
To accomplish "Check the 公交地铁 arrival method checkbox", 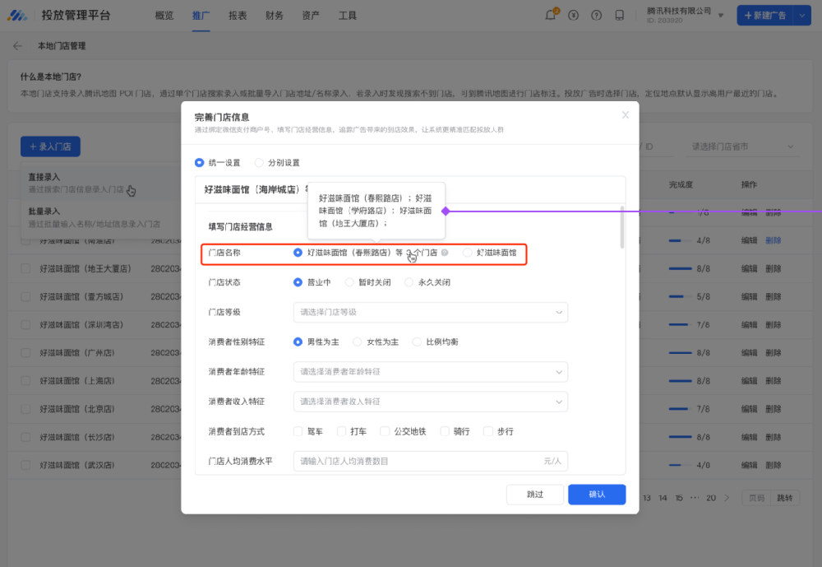I will tap(384, 431).
